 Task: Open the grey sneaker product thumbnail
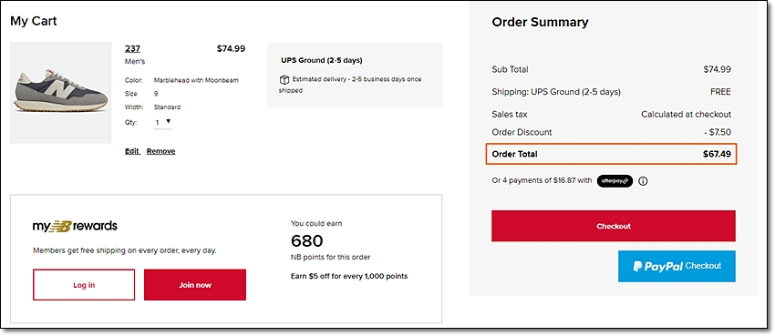[x=61, y=93]
